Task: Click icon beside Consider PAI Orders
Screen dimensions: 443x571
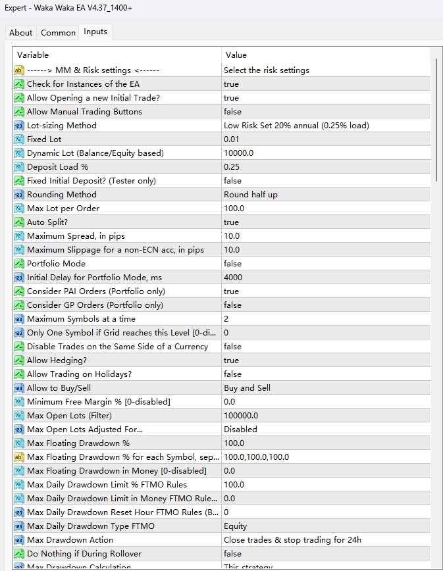Action: 19,291
